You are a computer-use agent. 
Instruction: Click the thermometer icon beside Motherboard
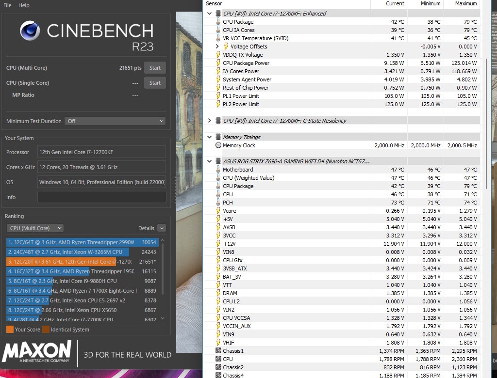[218, 170]
